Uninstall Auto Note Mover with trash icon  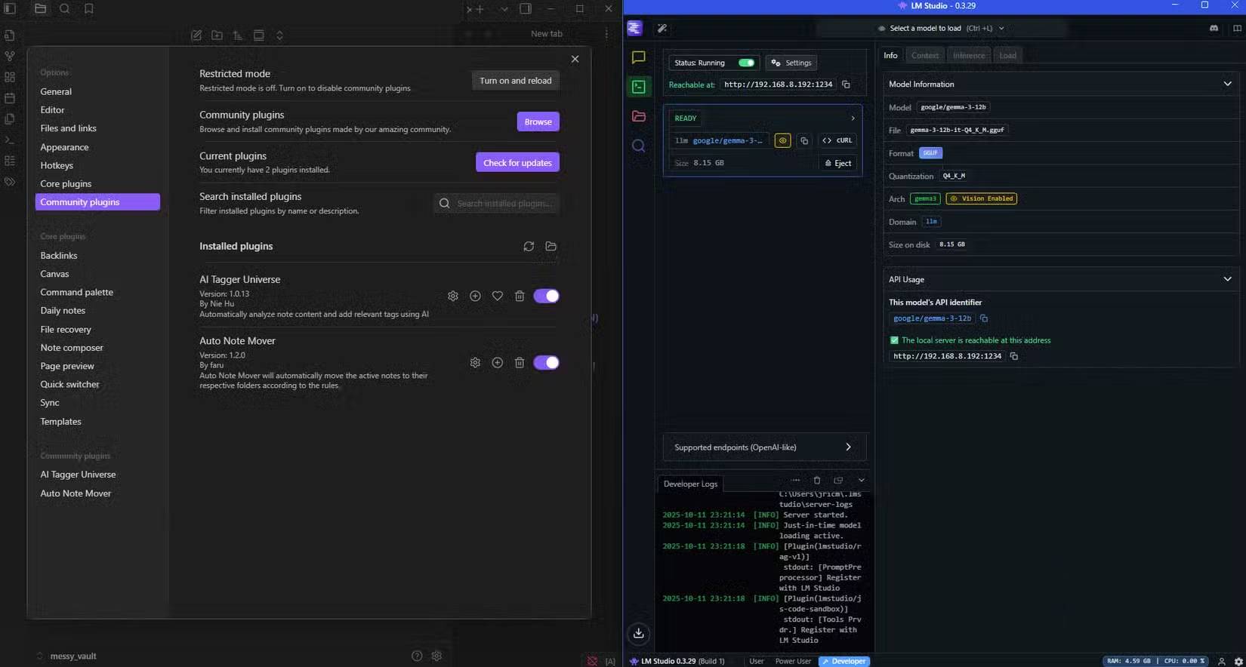tap(520, 362)
